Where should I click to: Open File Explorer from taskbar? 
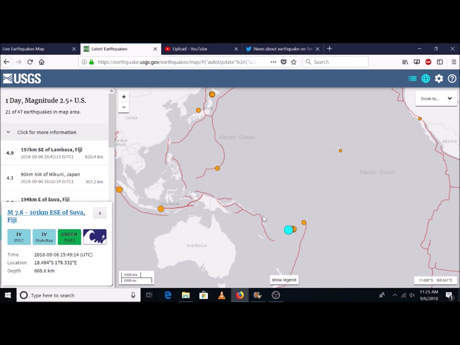[x=186, y=295]
